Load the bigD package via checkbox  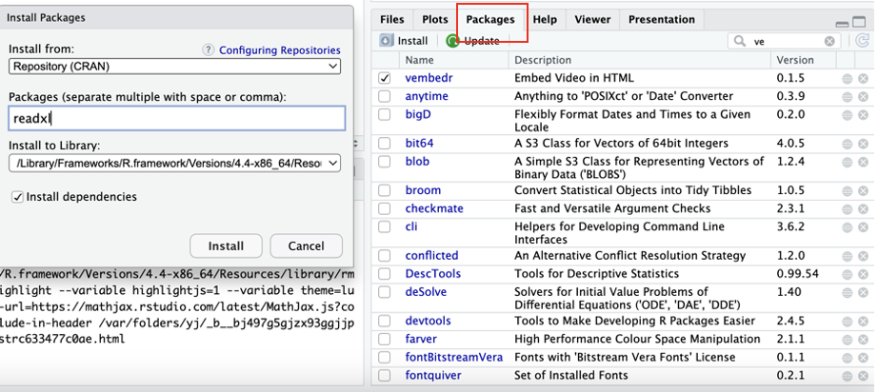tap(385, 114)
